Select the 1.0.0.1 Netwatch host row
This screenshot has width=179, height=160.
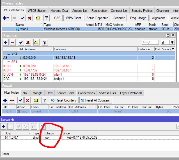(49, 138)
